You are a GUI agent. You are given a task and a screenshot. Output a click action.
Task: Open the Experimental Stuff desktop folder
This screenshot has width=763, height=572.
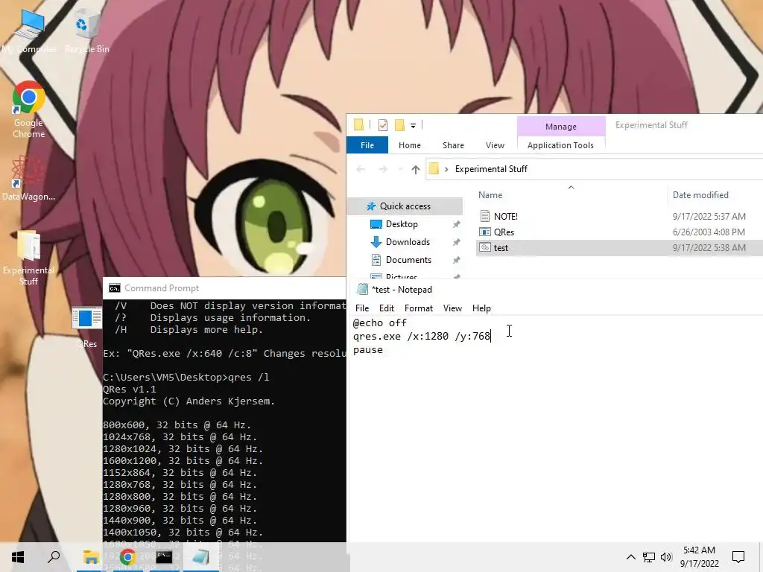(x=29, y=258)
